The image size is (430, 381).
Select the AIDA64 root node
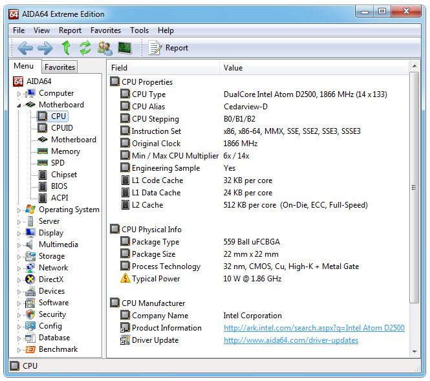coord(32,82)
